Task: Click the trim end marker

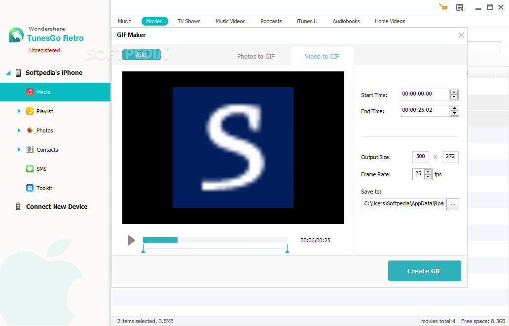Action: tap(287, 249)
